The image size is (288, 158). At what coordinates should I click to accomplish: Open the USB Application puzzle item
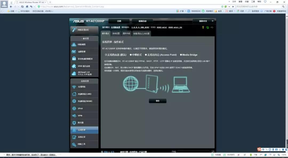click(84, 66)
